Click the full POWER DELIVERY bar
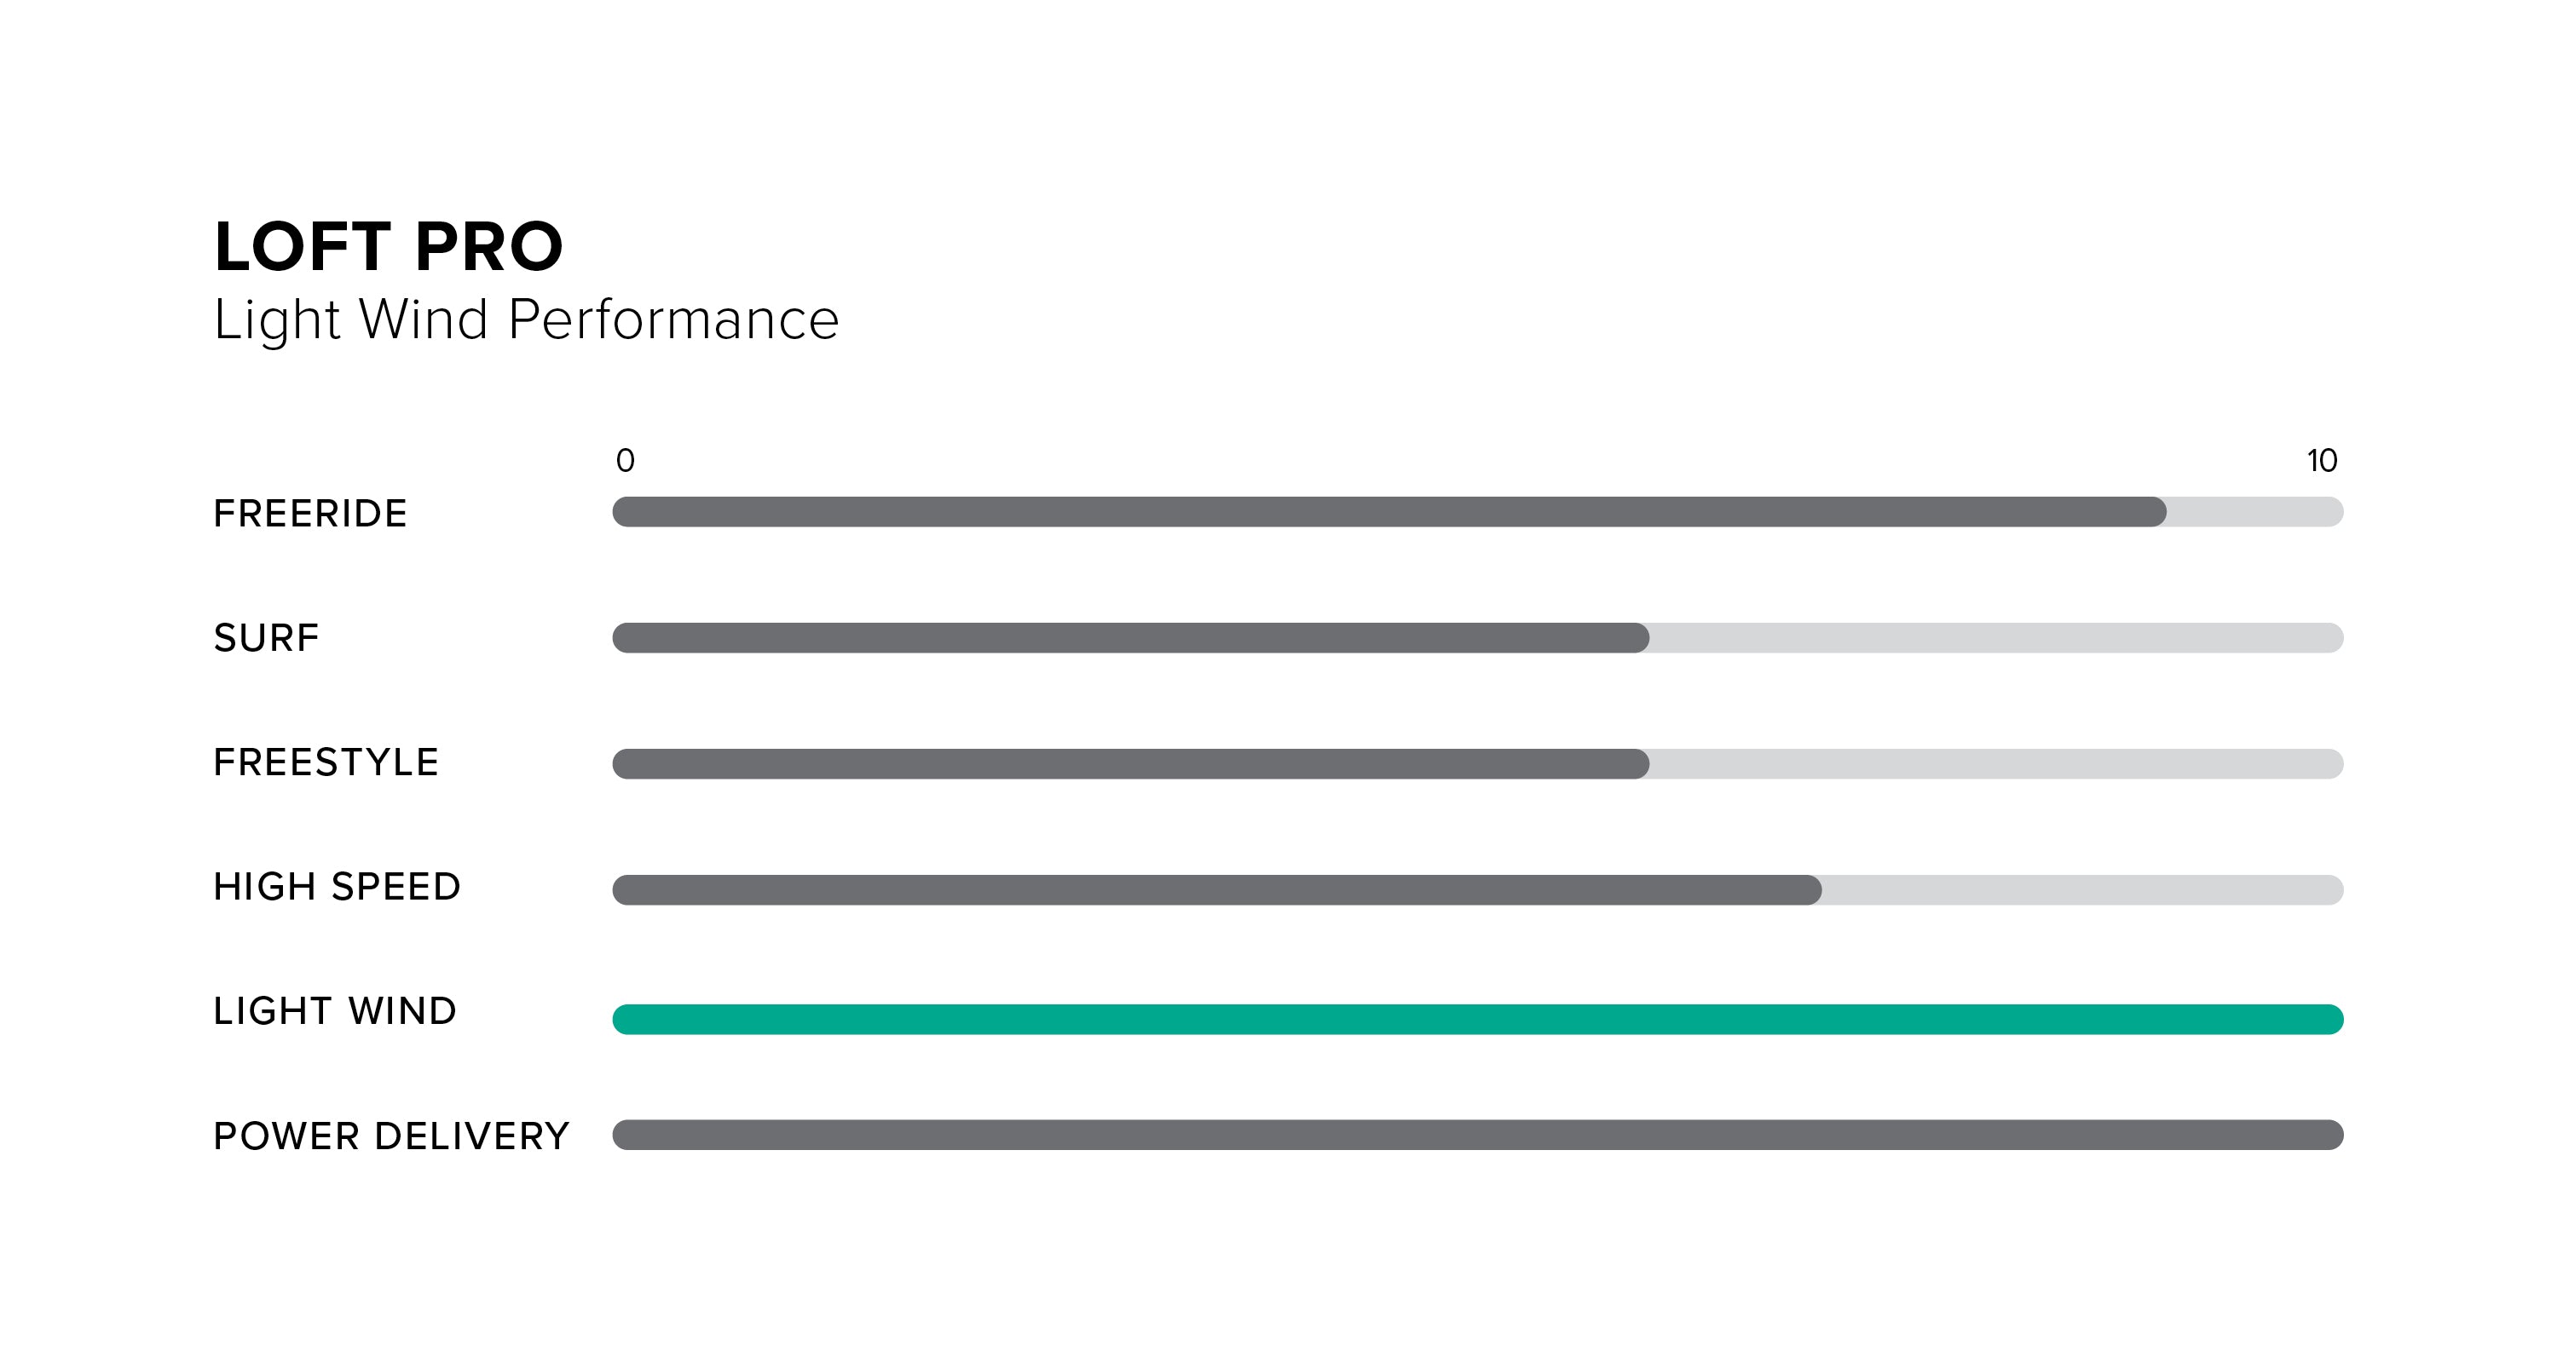The height and width of the screenshot is (1363, 2557). 1477,1135
